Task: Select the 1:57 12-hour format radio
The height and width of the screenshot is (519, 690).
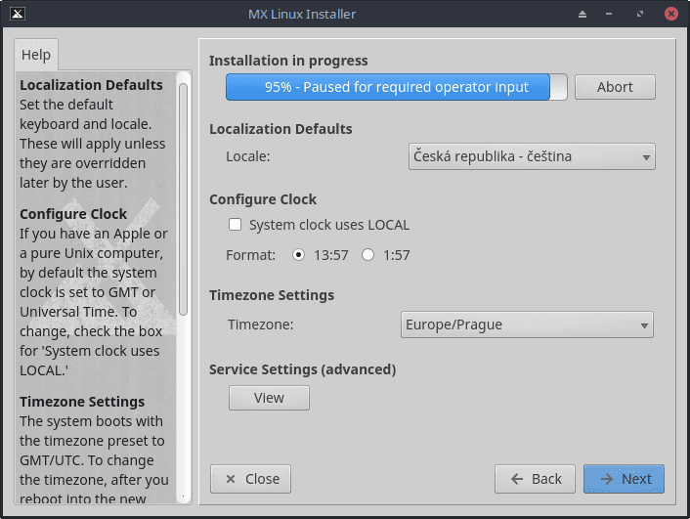Action: coord(367,255)
